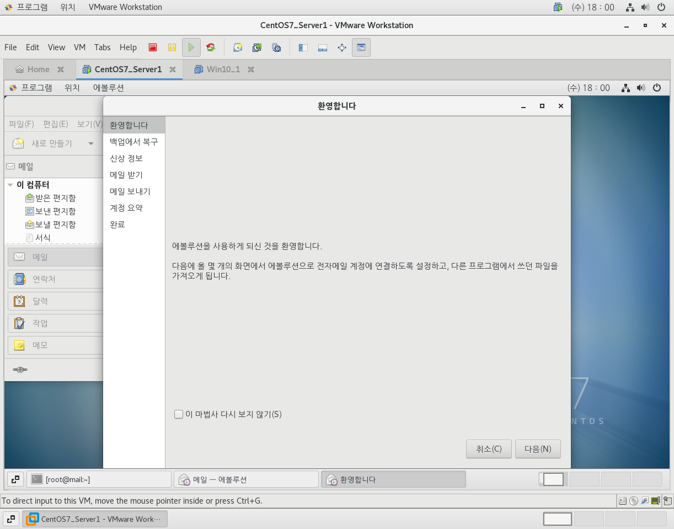Click the guest volume icon in CentOS panel
The image size is (674, 529).
pyautogui.click(x=640, y=88)
